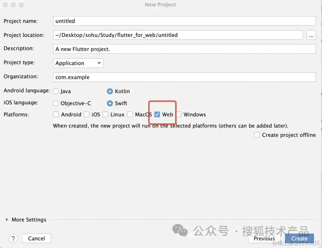The width and height of the screenshot is (322, 248).
Task: Select Kotlin as Android language
Action: pyautogui.click(x=110, y=91)
